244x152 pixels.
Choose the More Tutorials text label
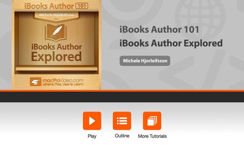[152, 136]
